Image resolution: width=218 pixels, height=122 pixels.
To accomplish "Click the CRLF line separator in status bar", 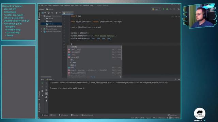I will pos(137,118).
